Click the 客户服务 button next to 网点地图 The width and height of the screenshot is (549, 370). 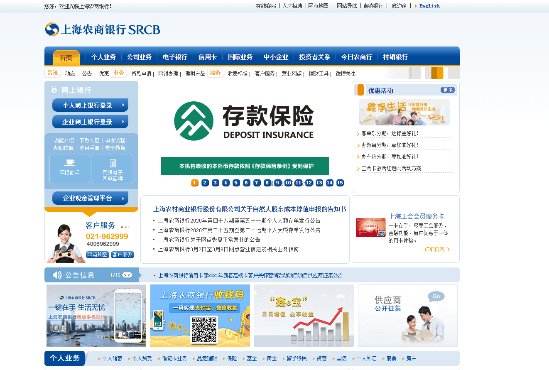click(x=123, y=255)
